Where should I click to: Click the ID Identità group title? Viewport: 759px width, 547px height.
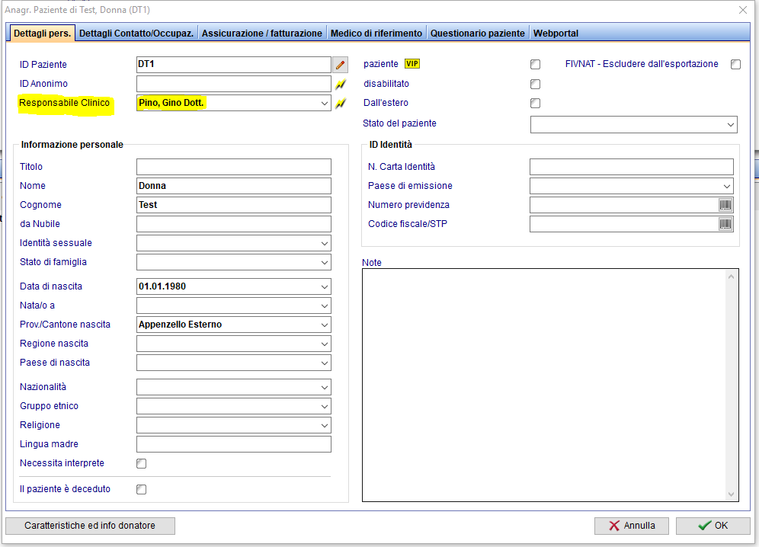(391, 145)
